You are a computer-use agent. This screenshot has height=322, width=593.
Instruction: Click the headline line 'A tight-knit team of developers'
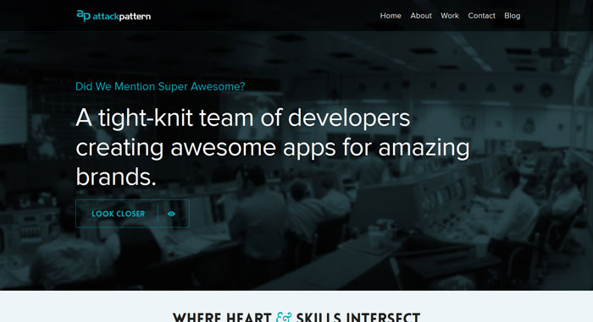[243, 118]
